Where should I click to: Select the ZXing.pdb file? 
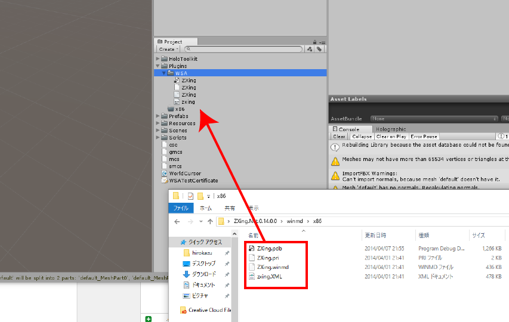pyautogui.click(x=270, y=249)
